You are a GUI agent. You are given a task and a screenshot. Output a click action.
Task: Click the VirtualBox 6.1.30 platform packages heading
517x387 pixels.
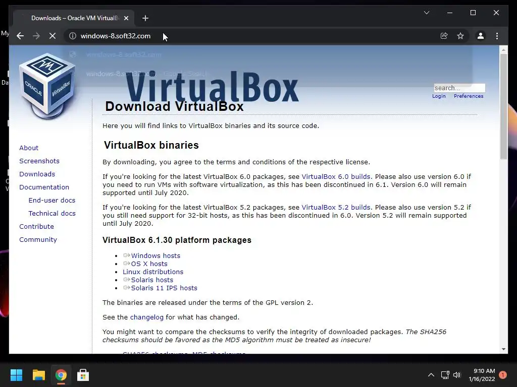177,240
